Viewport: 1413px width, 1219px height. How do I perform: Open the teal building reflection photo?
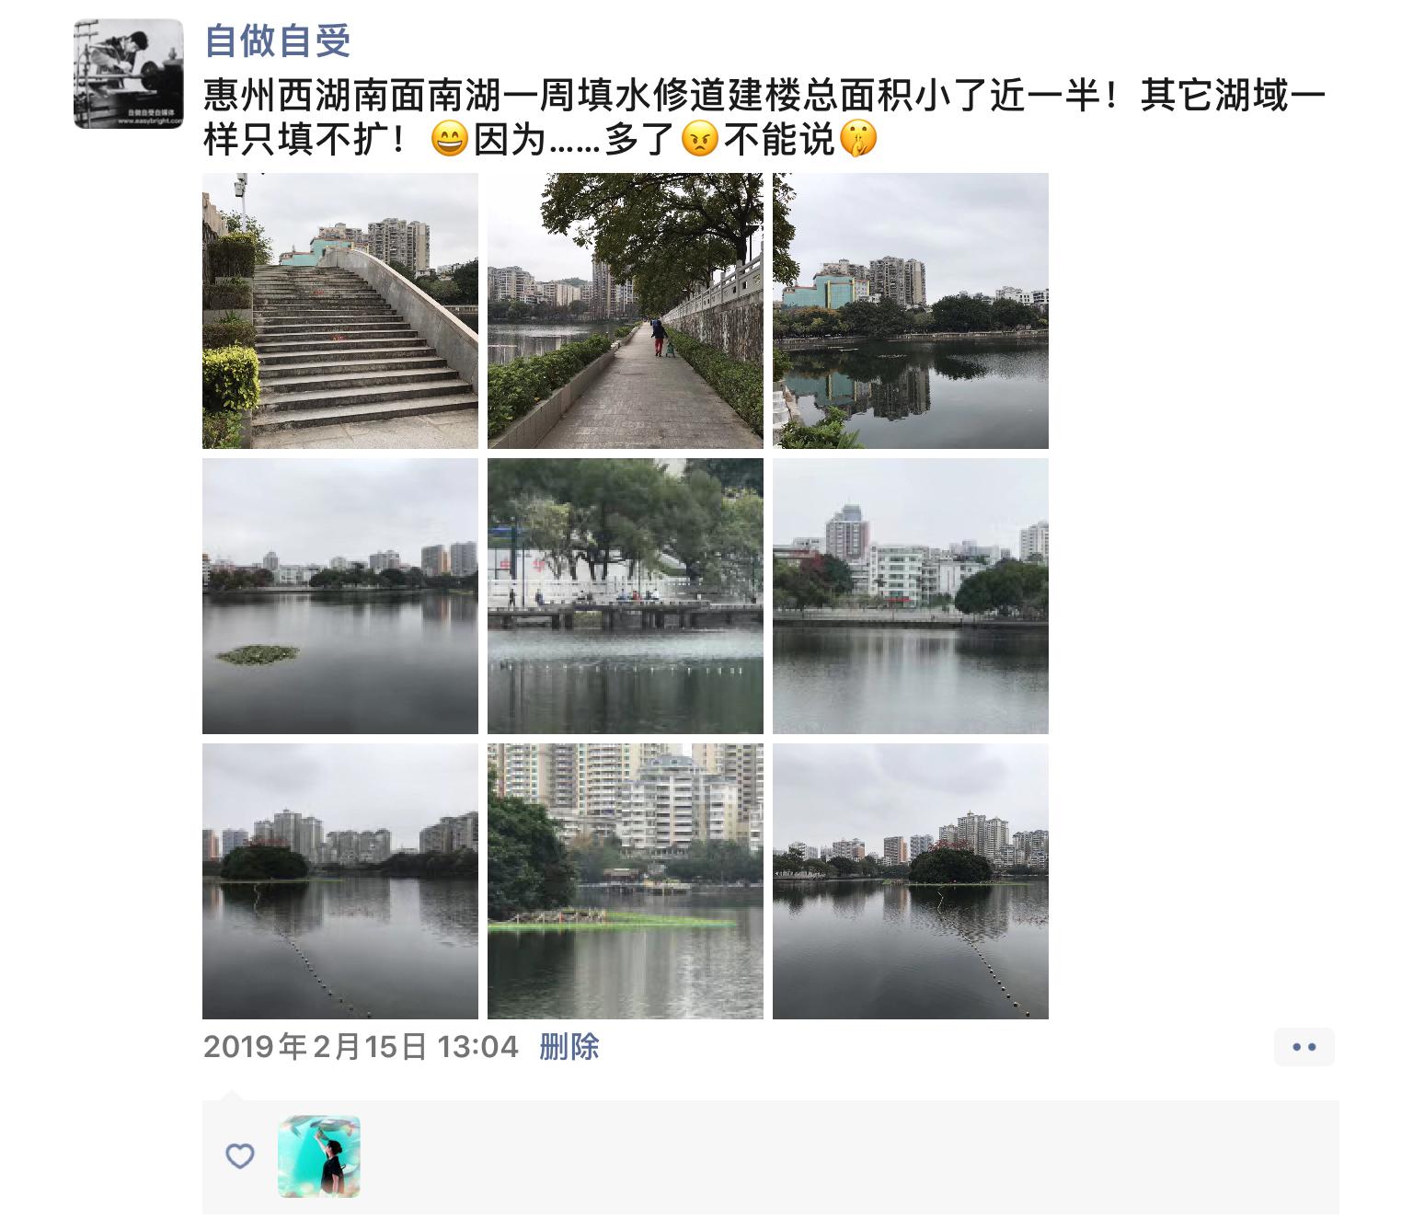point(911,311)
